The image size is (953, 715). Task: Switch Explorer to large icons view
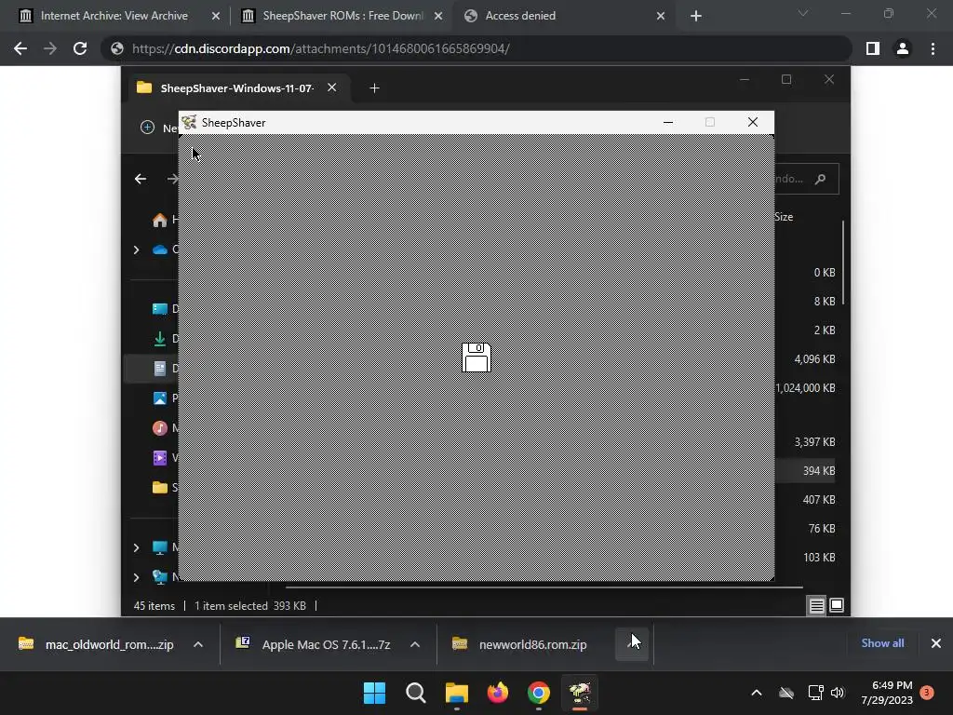837,605
